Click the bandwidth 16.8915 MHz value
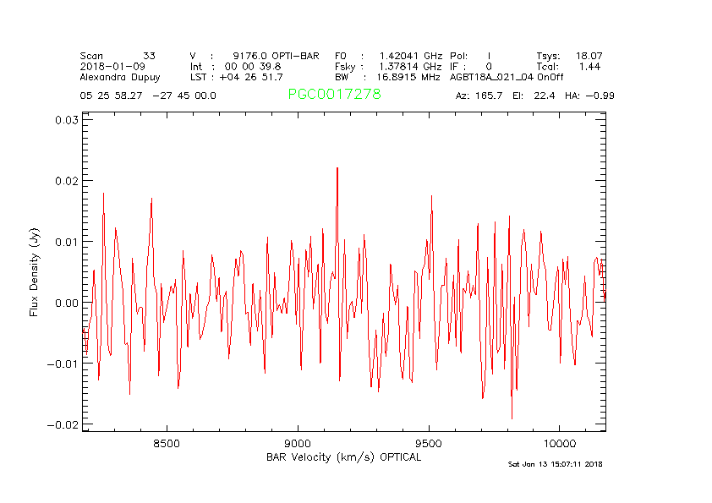The image size is (712, 503). [408, 76]
